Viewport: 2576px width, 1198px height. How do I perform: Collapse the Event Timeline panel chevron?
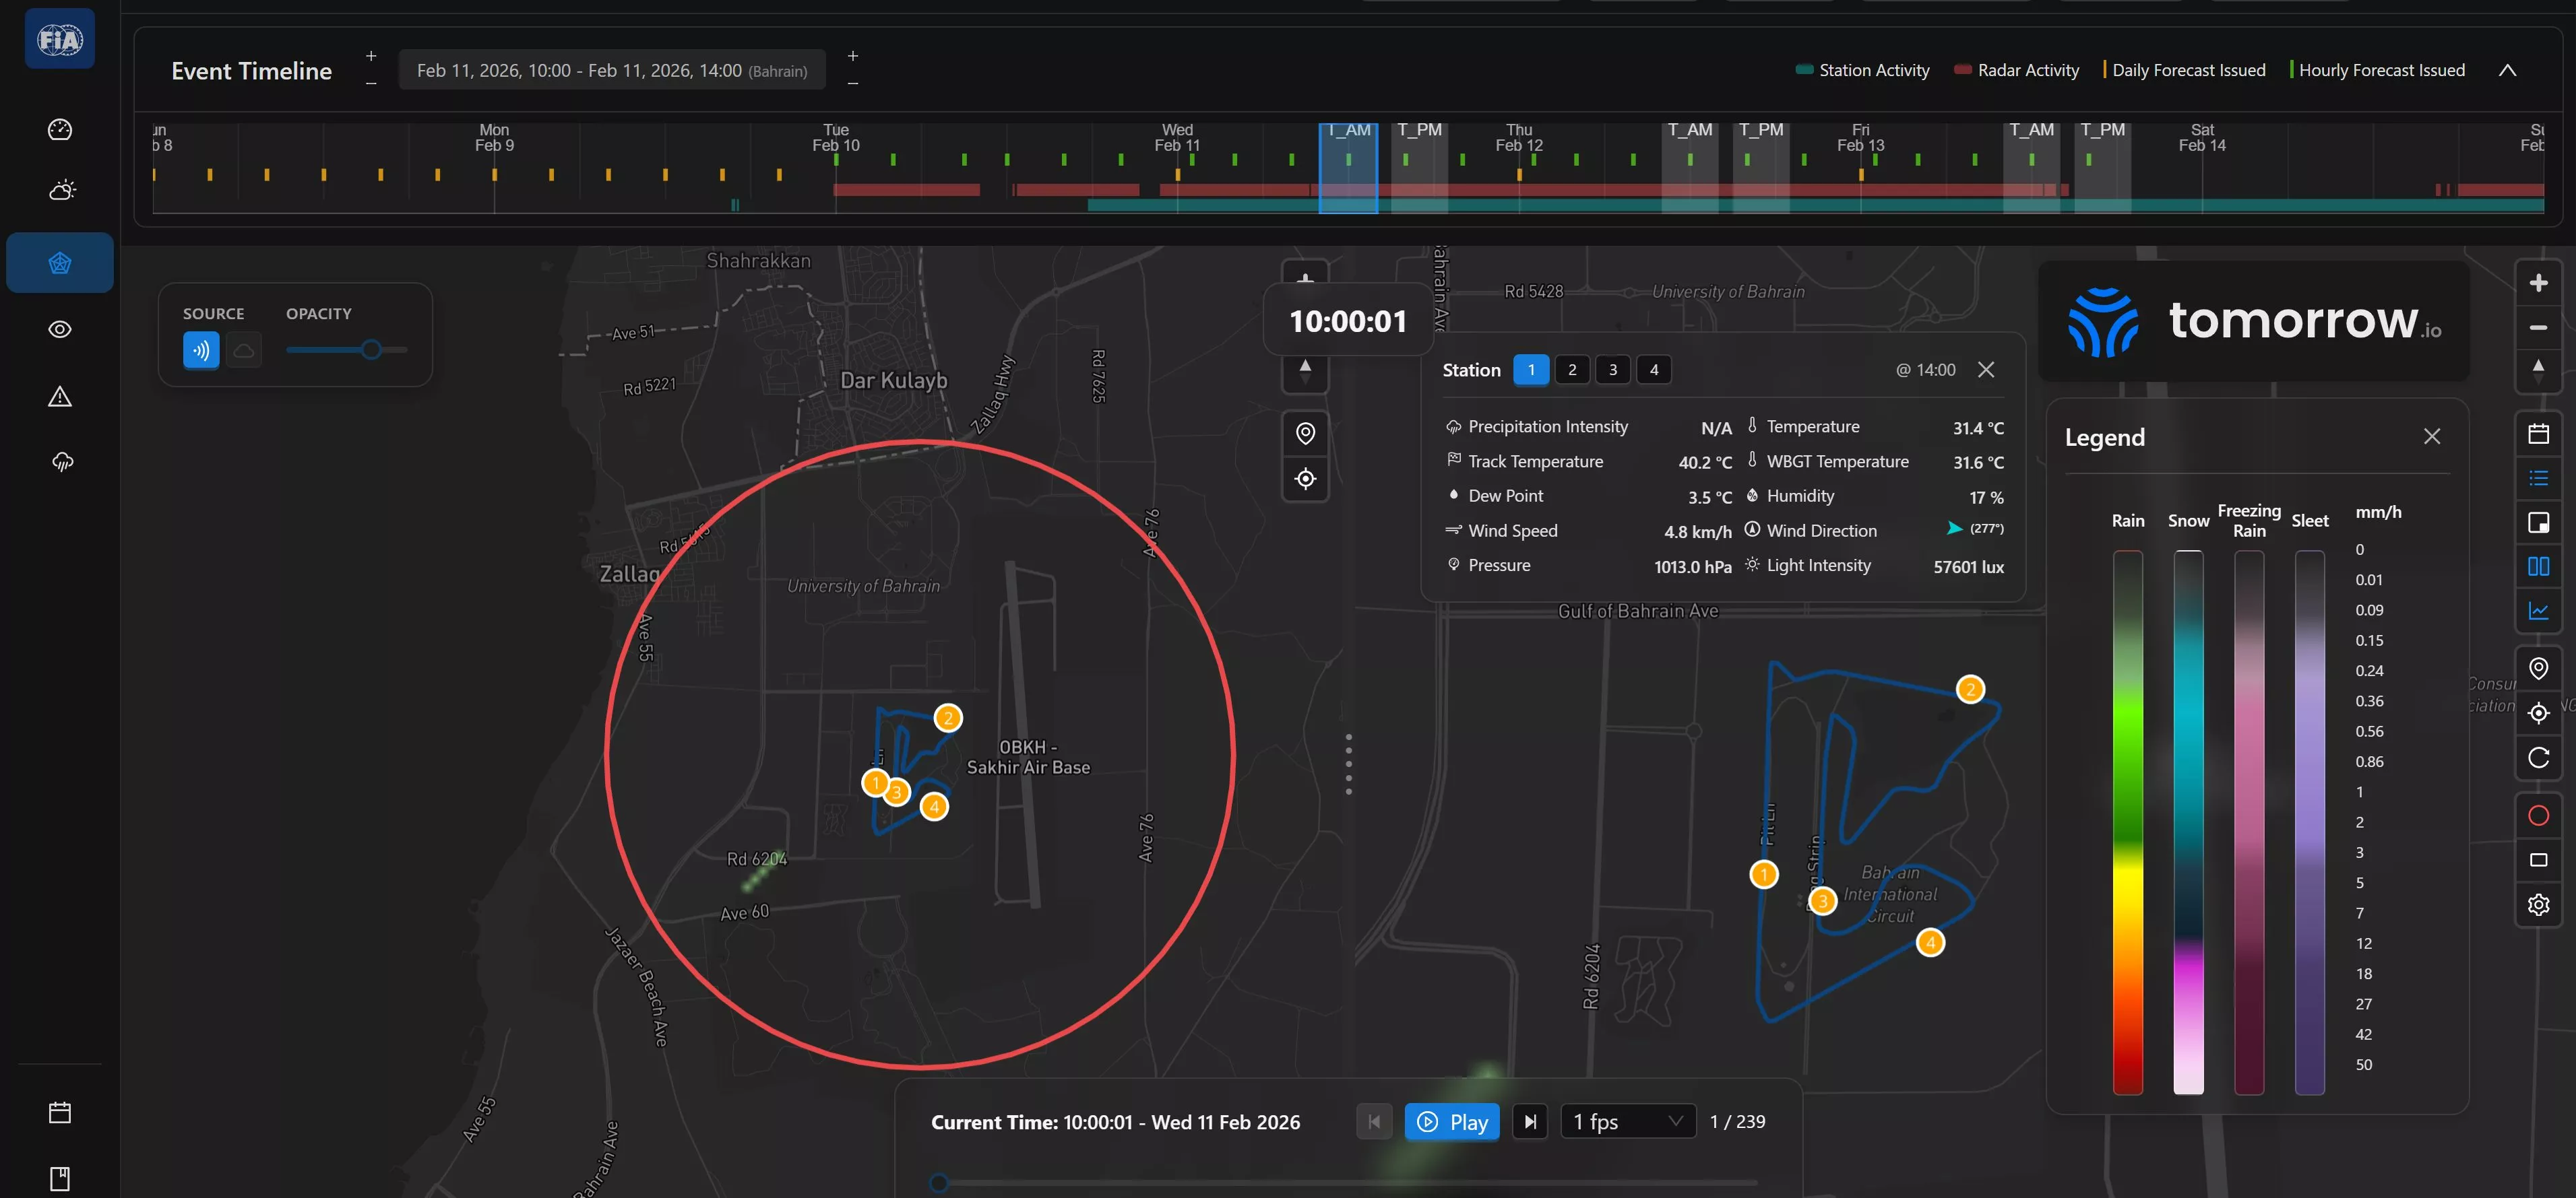pos(2507,70)
